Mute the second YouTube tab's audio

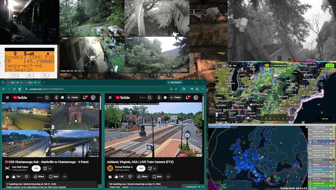(x=35, y=83)
